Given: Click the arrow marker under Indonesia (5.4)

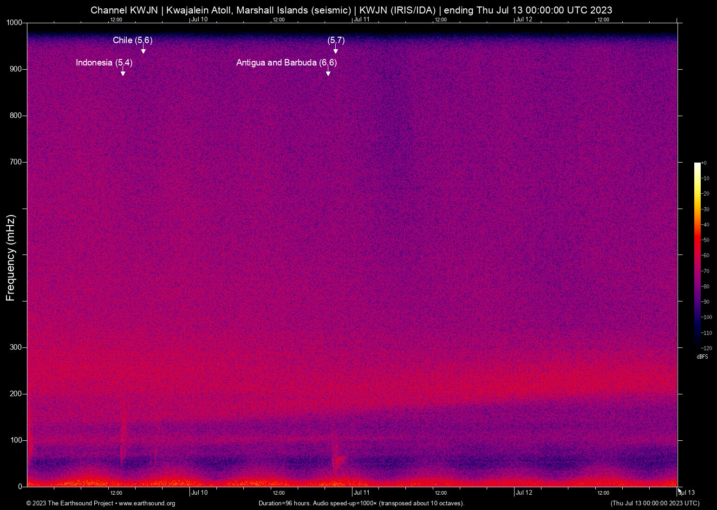Looking at the screenshot, I should (123, 72).
